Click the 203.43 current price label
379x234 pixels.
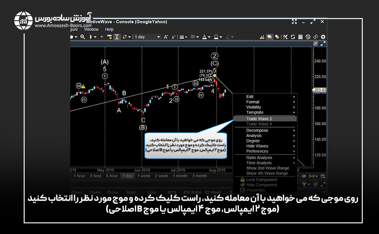click(x=319, y=90)
